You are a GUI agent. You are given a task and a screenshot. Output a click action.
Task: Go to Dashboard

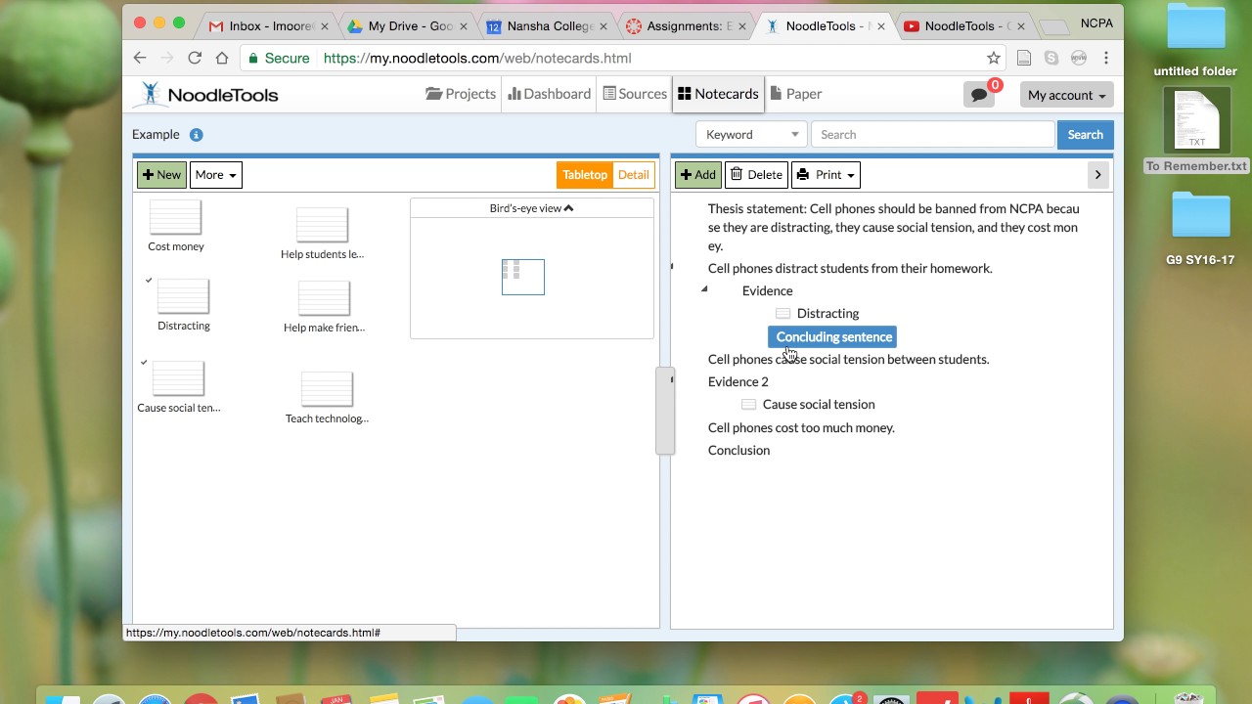point(550,94)
